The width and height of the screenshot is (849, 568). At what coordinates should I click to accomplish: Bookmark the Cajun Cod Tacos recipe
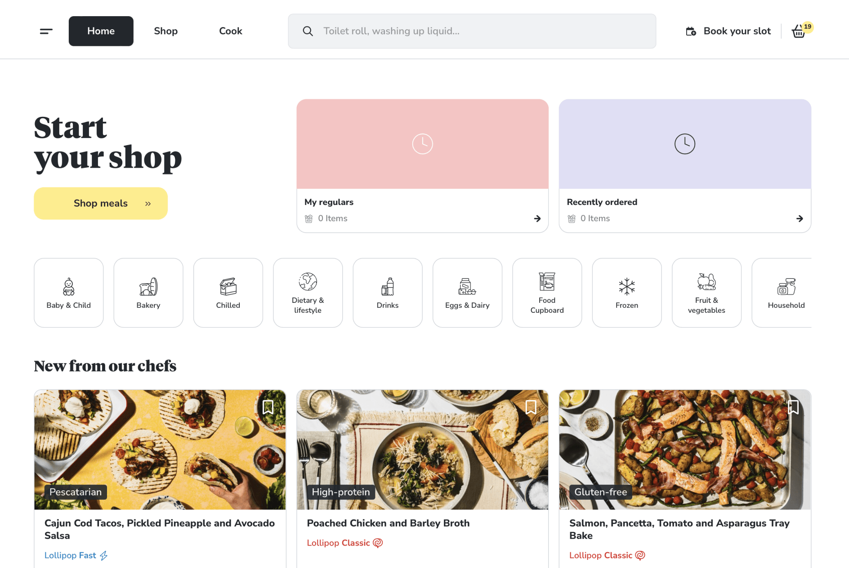pyautogui.click(x=268, y=407)
